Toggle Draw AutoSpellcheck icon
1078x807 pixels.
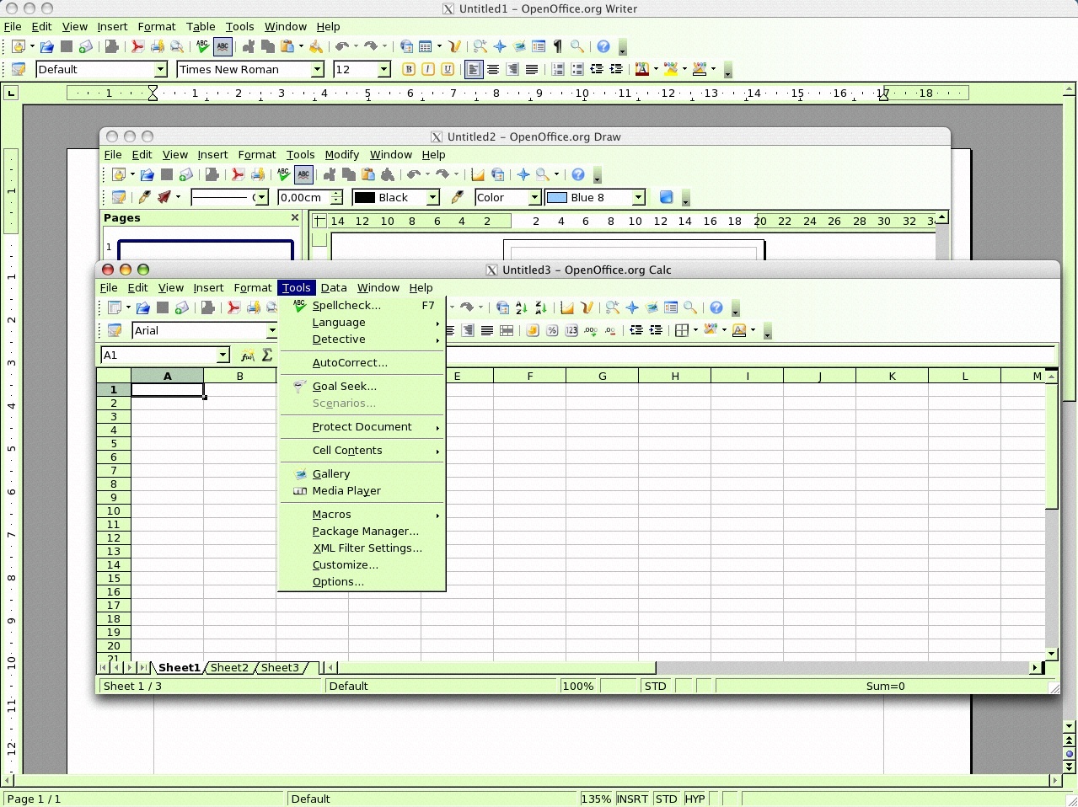tap(303, 175)
